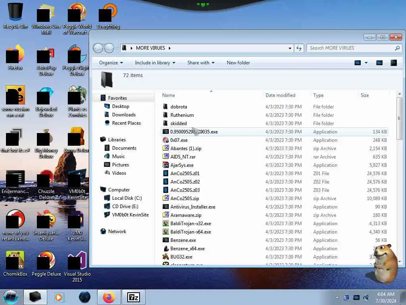Open Include in library dropdown
Image resolution: width=406 pixels, height=305 pixels.
pyautogui.click(x=155, y=63)
